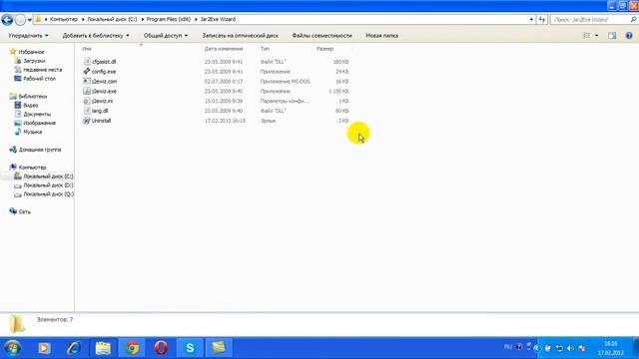This screenshot has width=639, height=359.
Task: Create a folder with Новая папка
Action: (381, 36)
